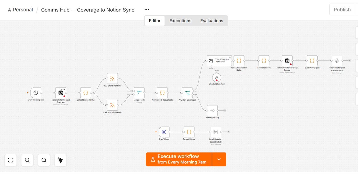358x176 pixels.
Task: Open the Estimate Reach code node
Action: click(x=264, y=61)
